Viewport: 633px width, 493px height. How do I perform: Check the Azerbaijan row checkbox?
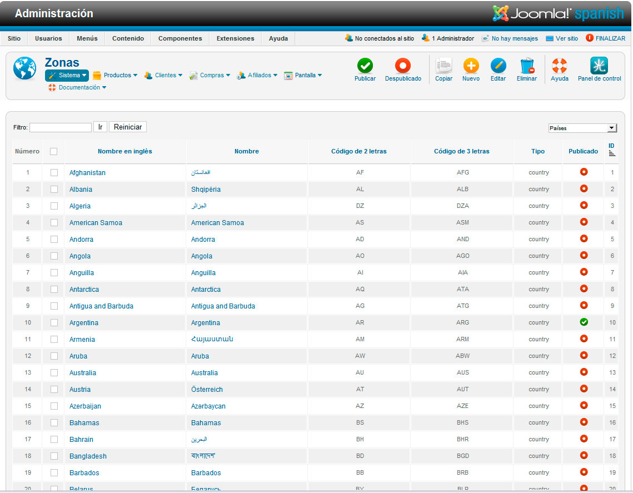coord(54,406)
